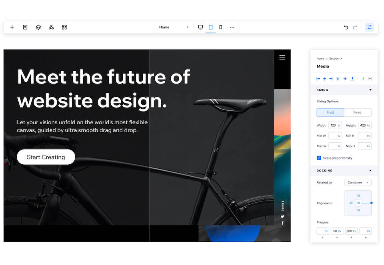Uncheck Scale proportionally checkbox
The width and height of the screenshot is (384, 265).
point(319,158)
